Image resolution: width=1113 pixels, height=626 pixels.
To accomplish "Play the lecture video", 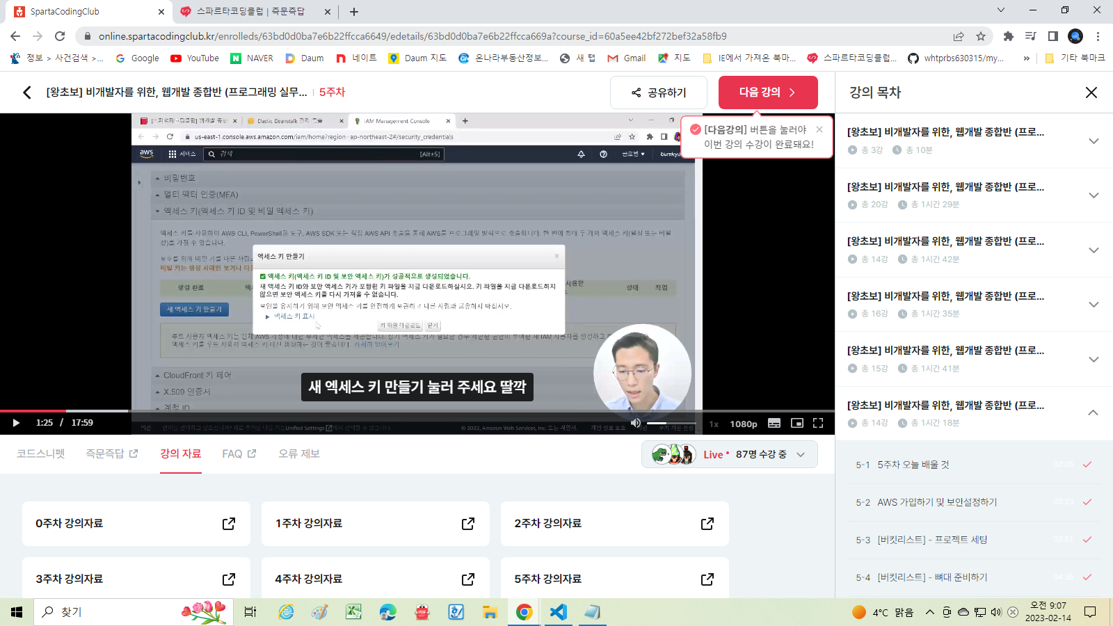I will coord(16,423).
